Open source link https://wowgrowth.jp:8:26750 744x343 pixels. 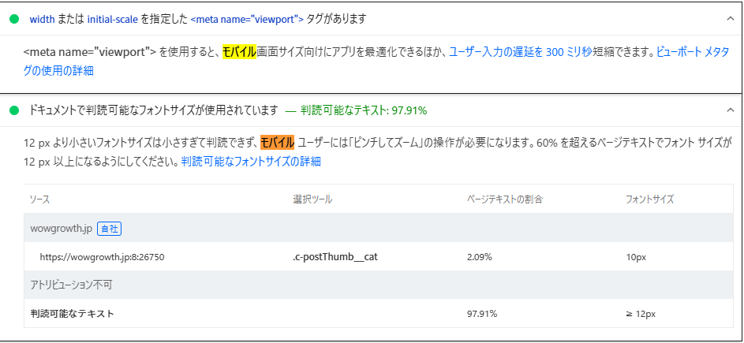click(102, 257)
